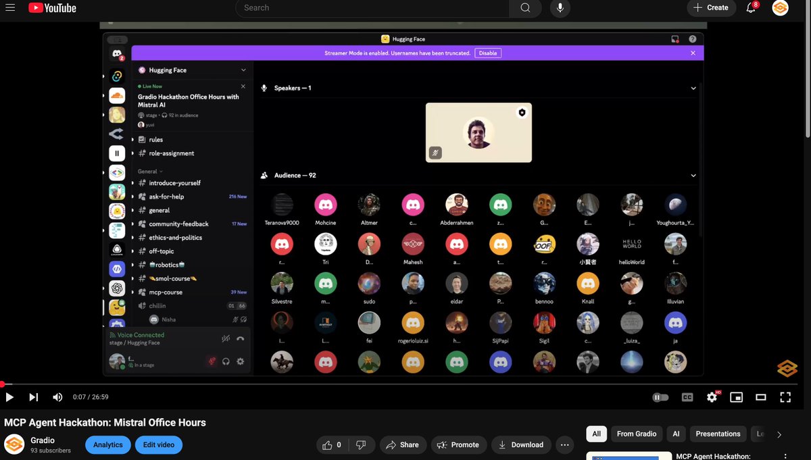
Task: Select the All filter chip
Action: pyautogui.click(x=596, y=434)
